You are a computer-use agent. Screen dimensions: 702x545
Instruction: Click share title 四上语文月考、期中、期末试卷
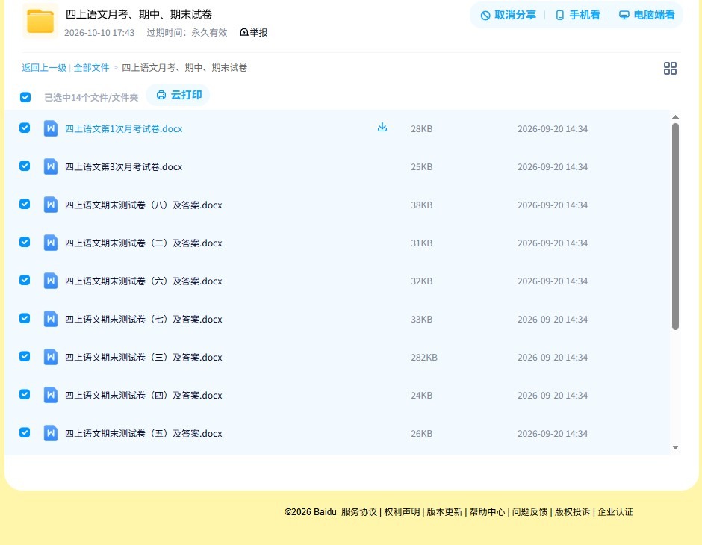(139, 14)
